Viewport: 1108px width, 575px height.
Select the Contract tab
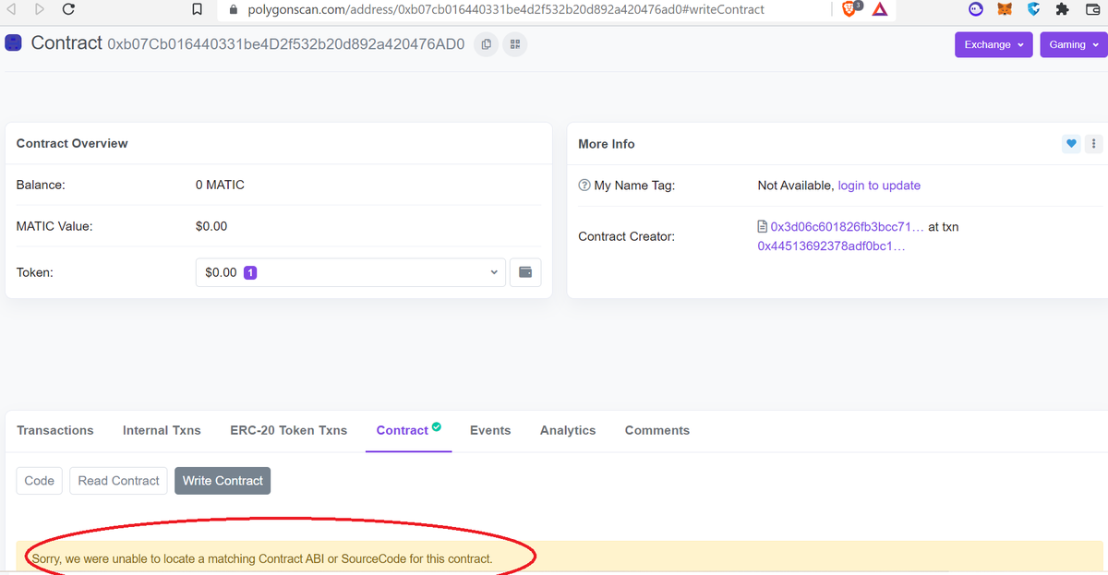tap(408, 430)
